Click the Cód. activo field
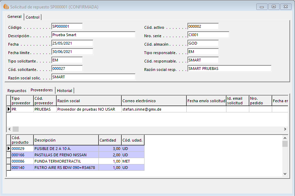This screenshot has width=295, height=196. (203, 26)
